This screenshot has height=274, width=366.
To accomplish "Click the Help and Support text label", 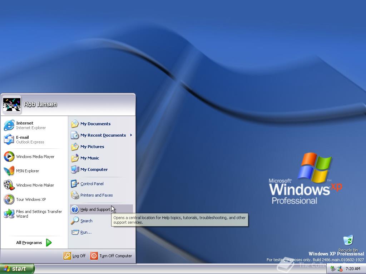I will (x=95, y=209).
